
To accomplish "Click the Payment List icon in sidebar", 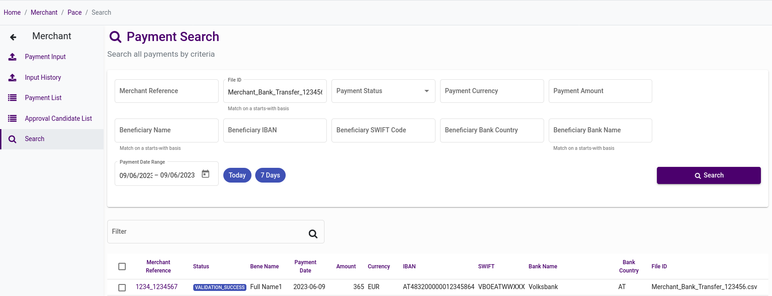I will pos(12,98).
